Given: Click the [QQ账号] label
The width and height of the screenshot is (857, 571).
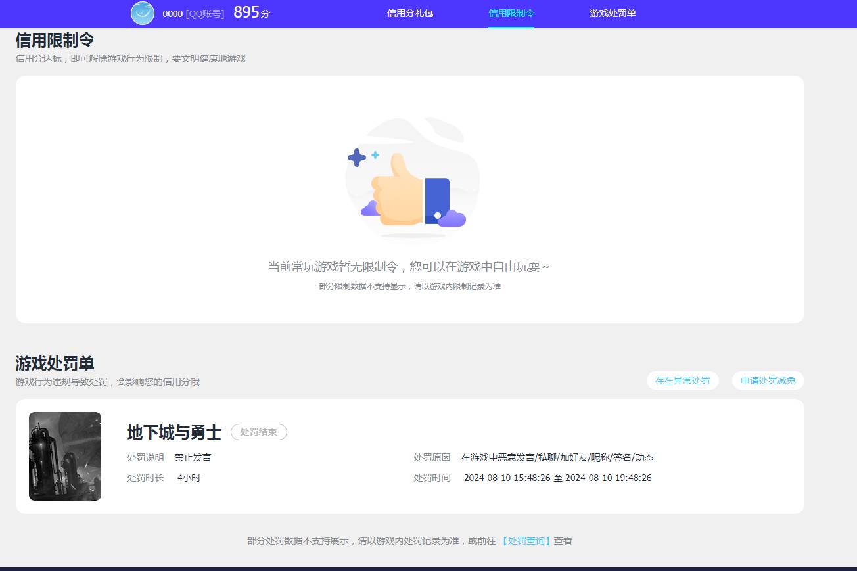Looking at the screenshot, I should point(205,14).
